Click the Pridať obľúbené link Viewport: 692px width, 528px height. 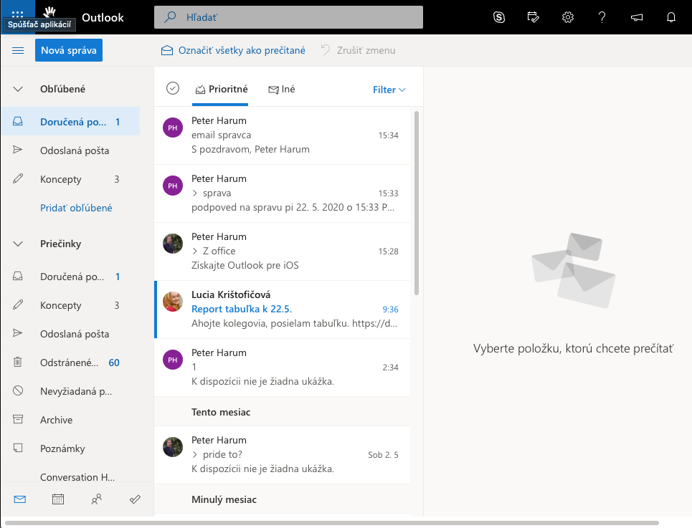(x=76, y=208)
